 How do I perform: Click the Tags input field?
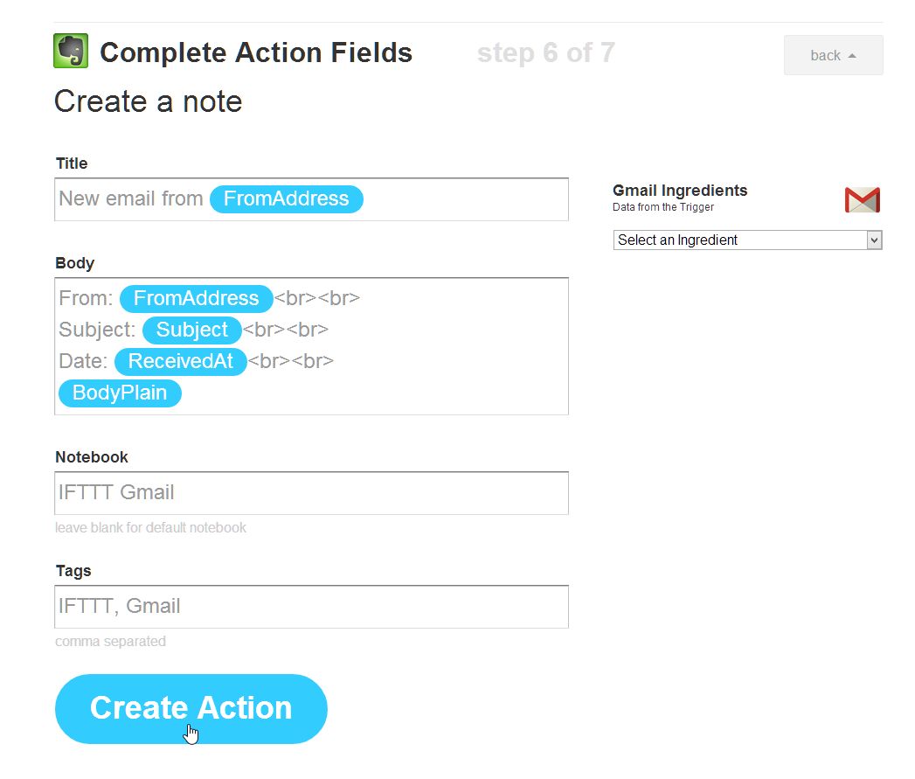click(x=312, y=607)
